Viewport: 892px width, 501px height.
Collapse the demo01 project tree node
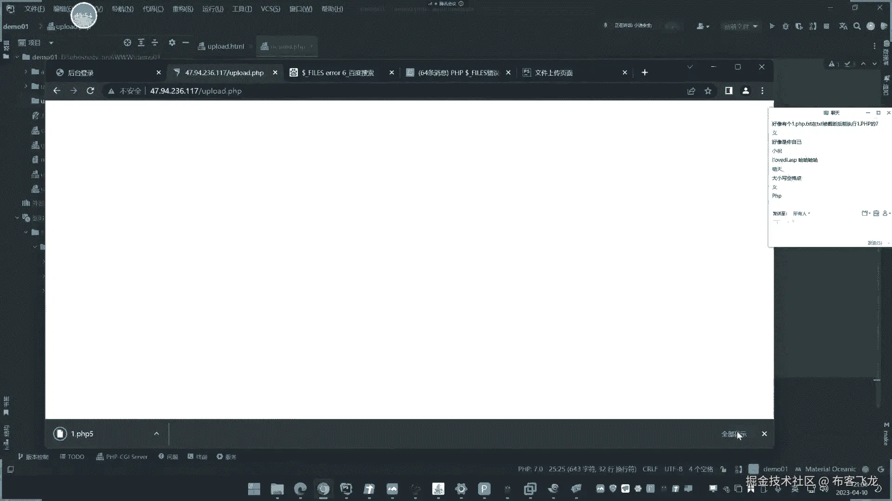click(17, 57)
